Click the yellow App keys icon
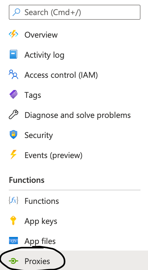Image resolution: width=148 pixels, height=270 pixels. (x=13, y=221)
